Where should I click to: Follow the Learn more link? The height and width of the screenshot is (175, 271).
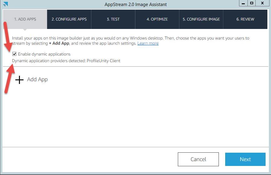click(148, 43)
